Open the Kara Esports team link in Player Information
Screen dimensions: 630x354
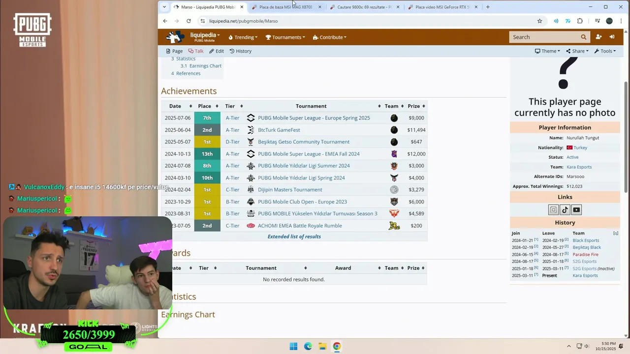tap(579, 167)
